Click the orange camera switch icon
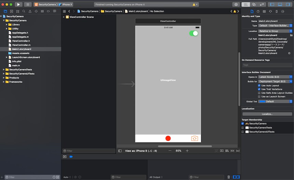 [194, 138]
